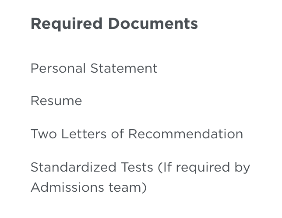Click the word "Required" in heading
The height and width of the screenshot is (218, 282).
tap(67, 24)
